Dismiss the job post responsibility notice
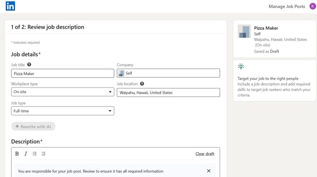The width and height of the screenshot is (317, 177). pos(209,171)
